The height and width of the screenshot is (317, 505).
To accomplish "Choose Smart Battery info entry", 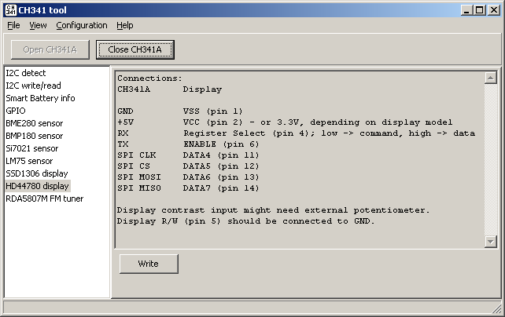I will (x=40, y=98).
